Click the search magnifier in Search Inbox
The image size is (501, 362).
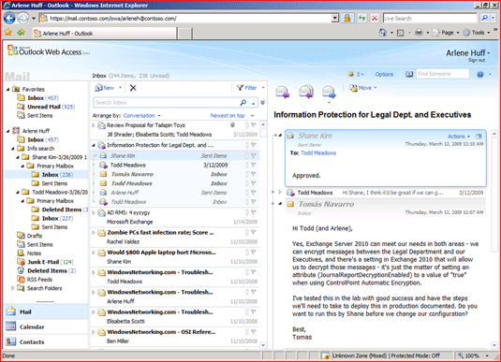coord(243,103)
